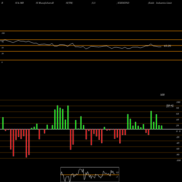Click the RSI axis label 100
Viewport: 182px width, 182px height.
(x=3, y=33)
